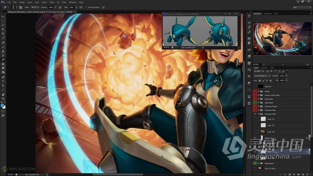Switch to the Paths tab

(272, 68)
